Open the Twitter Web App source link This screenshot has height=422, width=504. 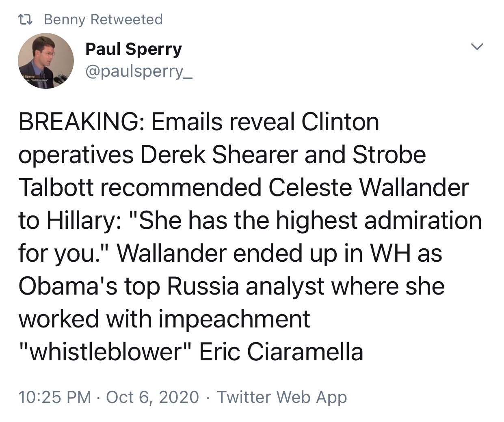(282, 397)
